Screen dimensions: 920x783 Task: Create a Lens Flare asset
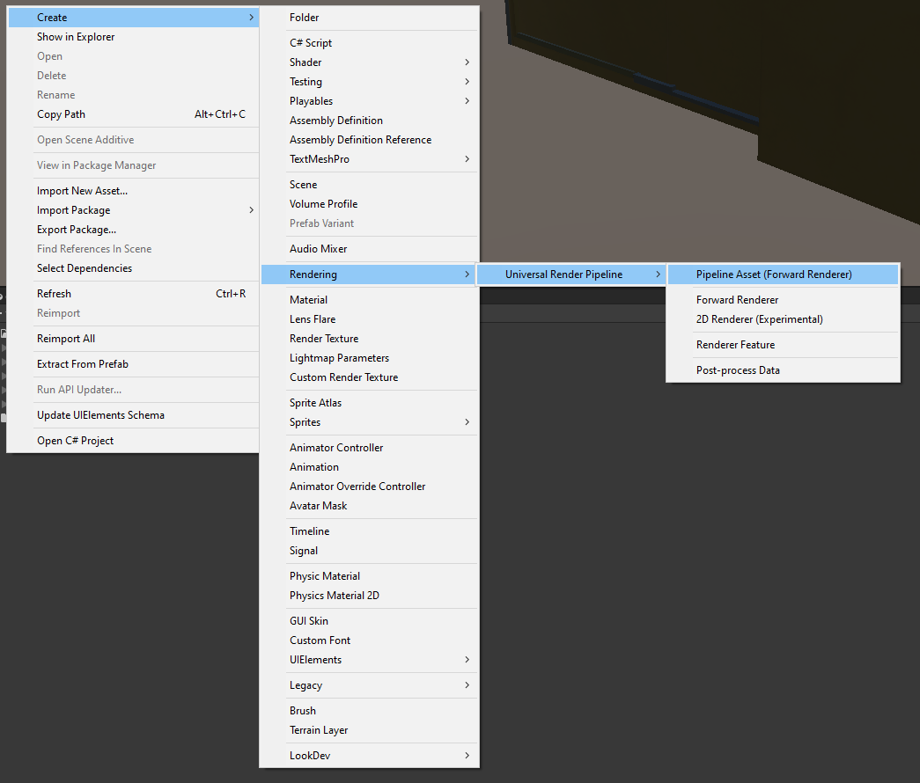click(x=369, y=319)
